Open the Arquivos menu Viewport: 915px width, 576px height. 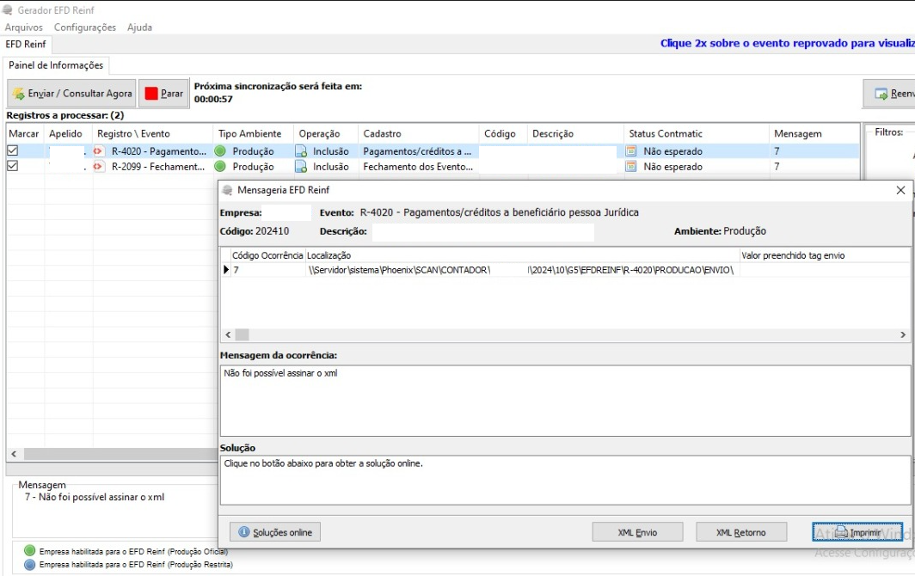pyautogui.click(x=24, y=28)
